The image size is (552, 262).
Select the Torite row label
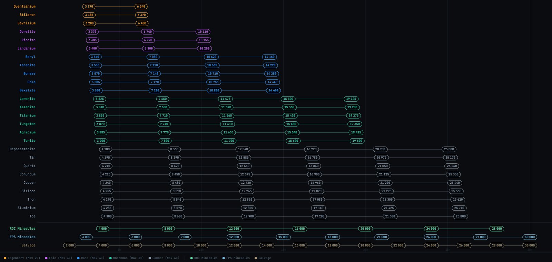(29, 141)
